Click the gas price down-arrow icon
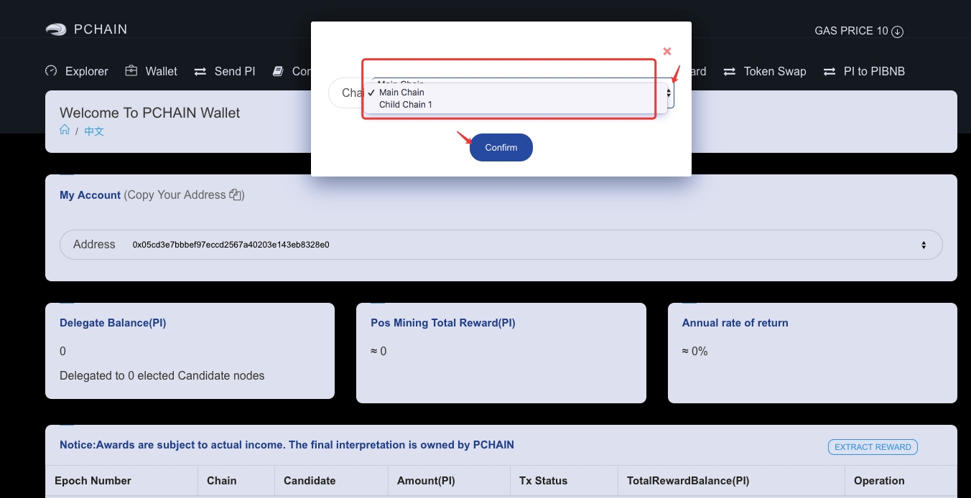Screen dimensions: 971x498 (897, 32)
